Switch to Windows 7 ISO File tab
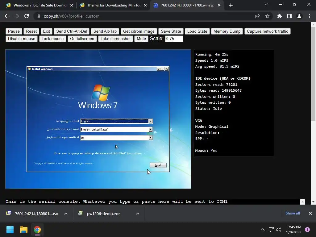The image size is (316, 237). (x=40, y=5)
